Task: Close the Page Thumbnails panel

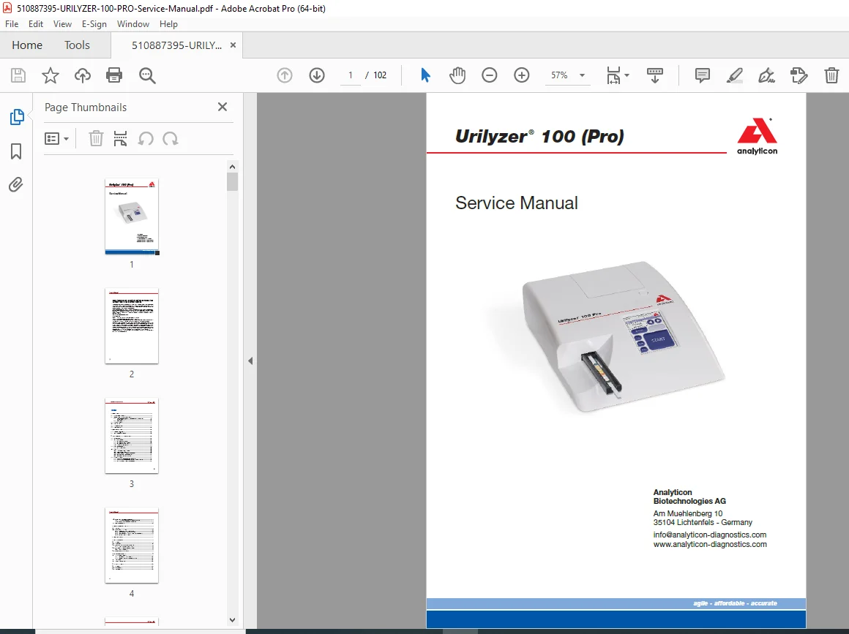Action: pos(222,107)
